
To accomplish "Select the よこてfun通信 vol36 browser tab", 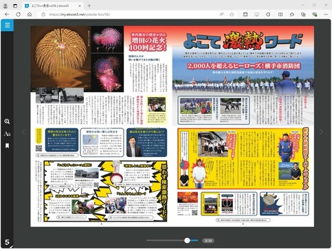I will tap(53, 5).
